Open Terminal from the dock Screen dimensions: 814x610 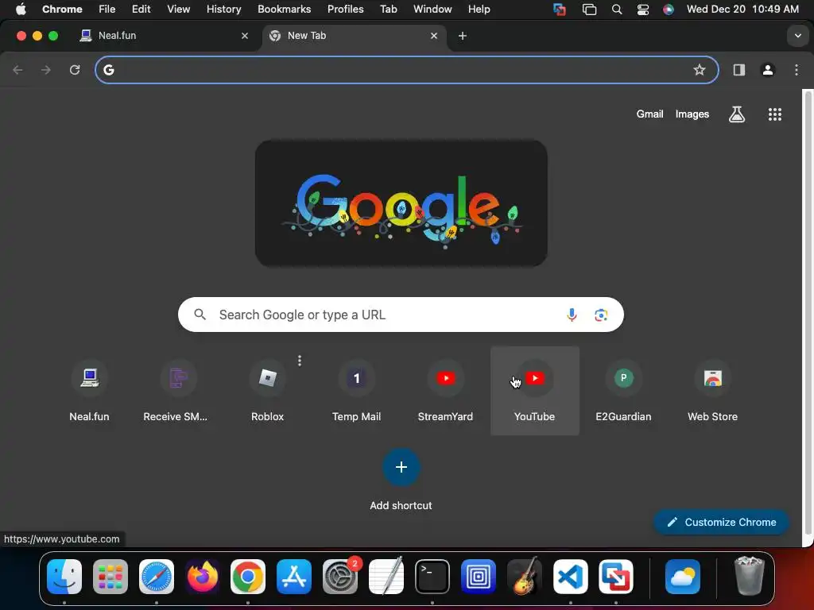tap(432, 577)
